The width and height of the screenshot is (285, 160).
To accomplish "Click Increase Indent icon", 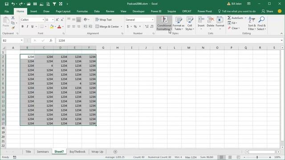I will tap(90, 27).
